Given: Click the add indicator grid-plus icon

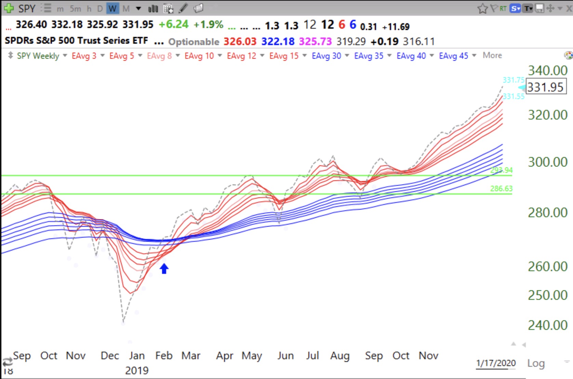Looking at the screenshot, I should tap(168, 9).
